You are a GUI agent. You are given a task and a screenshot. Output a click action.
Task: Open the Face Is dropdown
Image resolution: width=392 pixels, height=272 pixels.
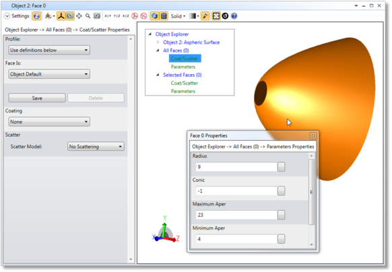[x=49, y=74]
